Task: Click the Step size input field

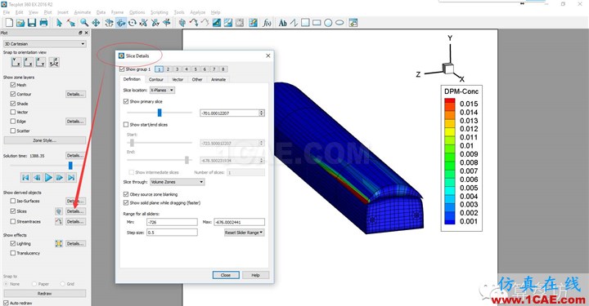Action: [x=172, y=233]
